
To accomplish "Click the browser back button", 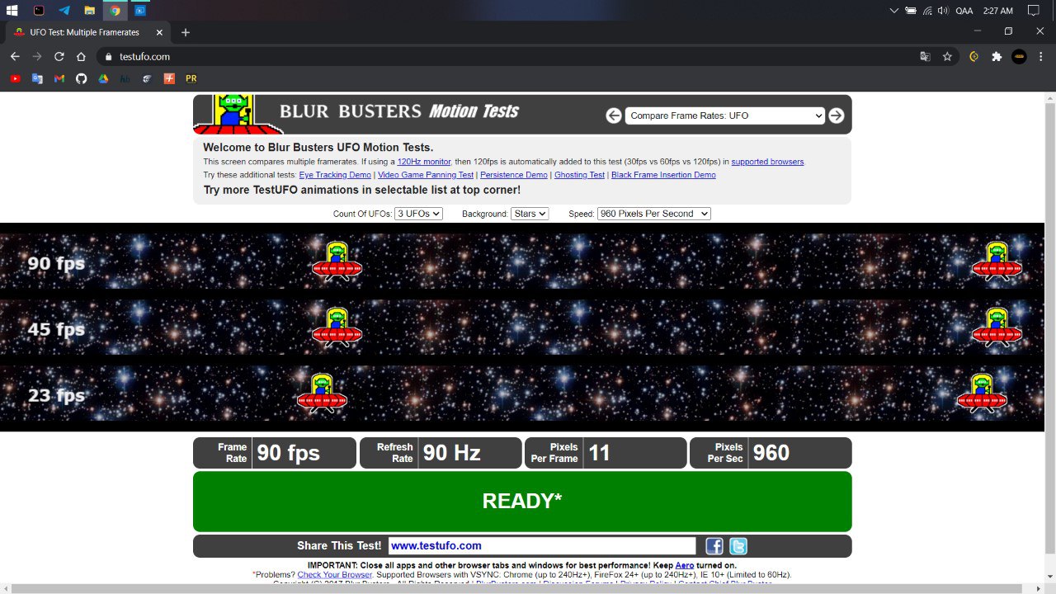I will point(15,57).
